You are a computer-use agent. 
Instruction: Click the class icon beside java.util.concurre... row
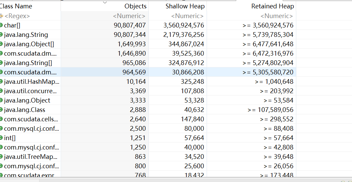(x=1, y=91)
